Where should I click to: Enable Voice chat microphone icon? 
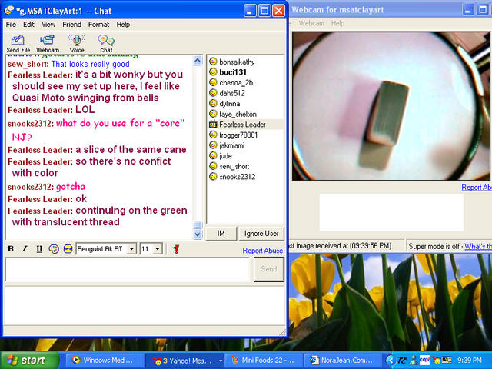click(77, 43)
